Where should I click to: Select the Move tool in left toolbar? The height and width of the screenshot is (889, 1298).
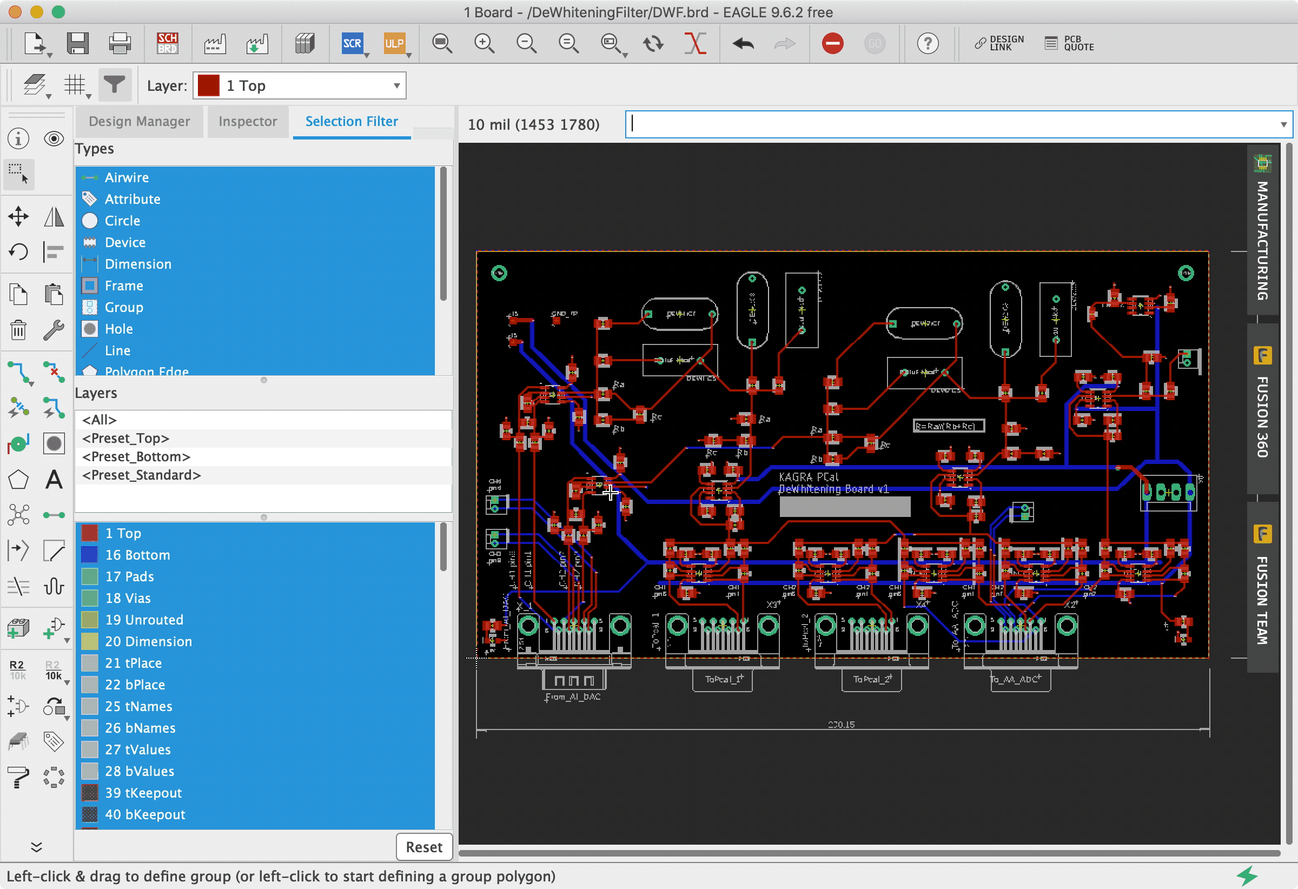coord(18,217)
